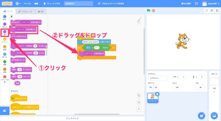Open the ファイル menu
Screen dimensions: 221x121
click(x=27, y=4)
